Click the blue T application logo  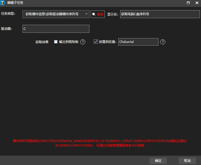[x=3, y=3]
